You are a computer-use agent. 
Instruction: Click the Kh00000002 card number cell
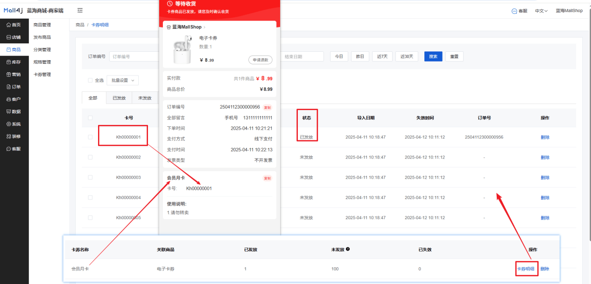(x=128, y=157)
